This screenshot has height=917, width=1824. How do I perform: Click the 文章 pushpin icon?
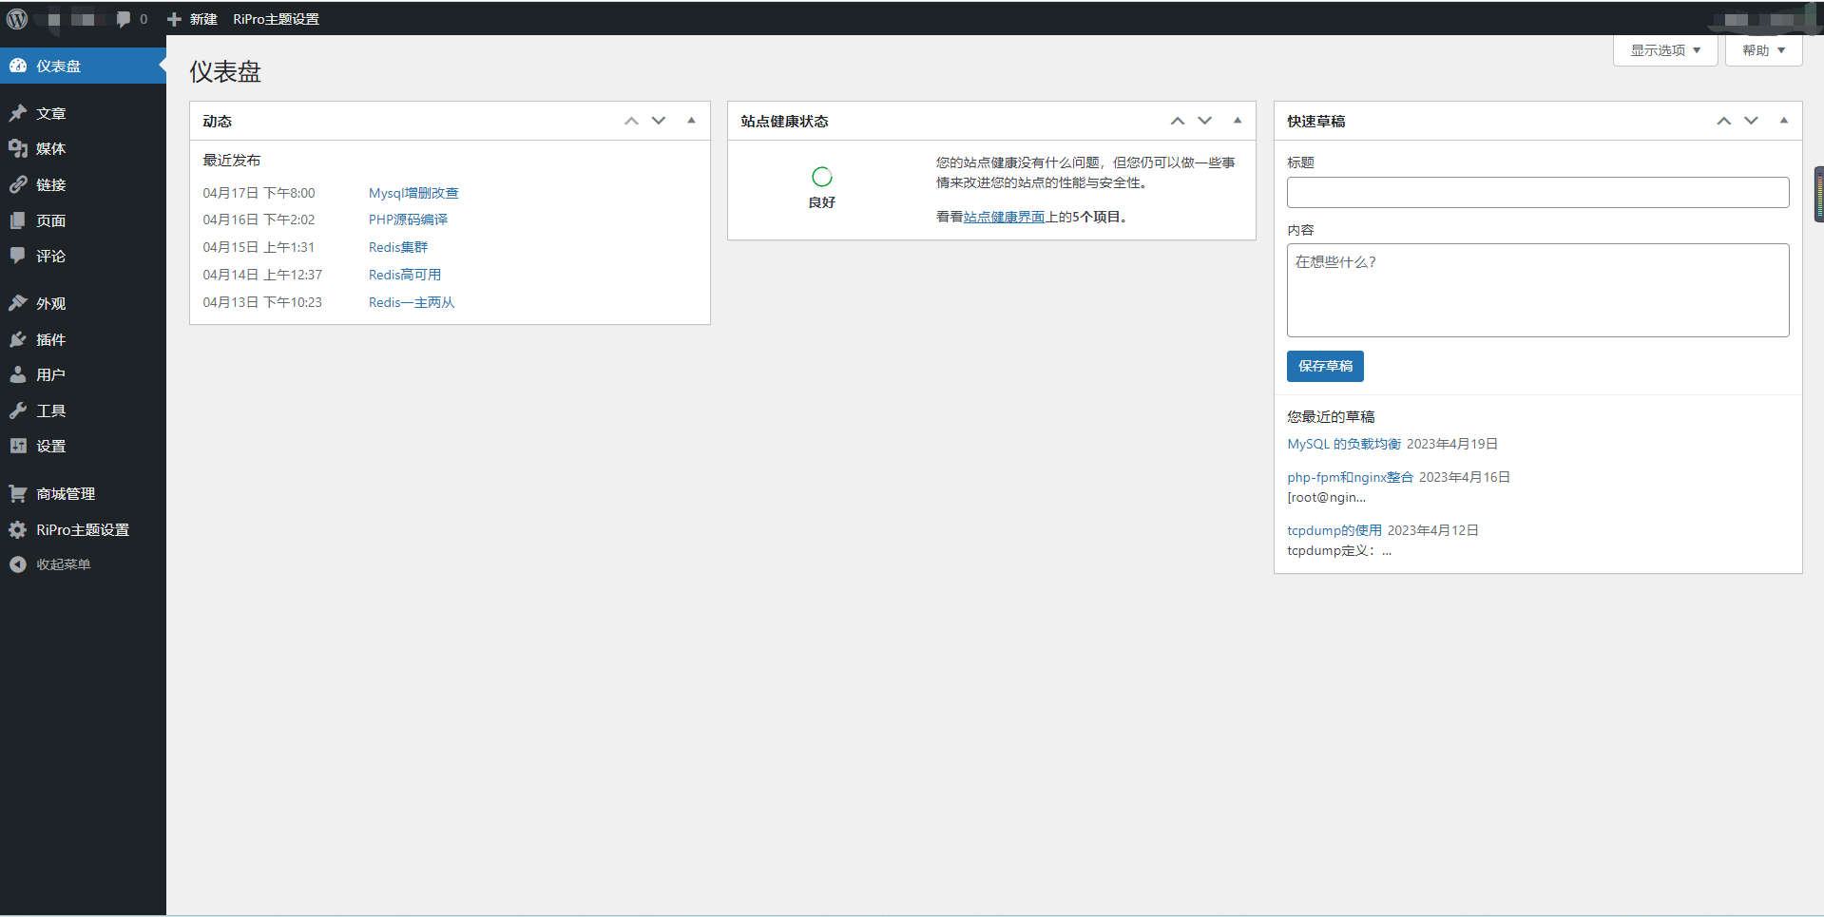tap(18, 113)
